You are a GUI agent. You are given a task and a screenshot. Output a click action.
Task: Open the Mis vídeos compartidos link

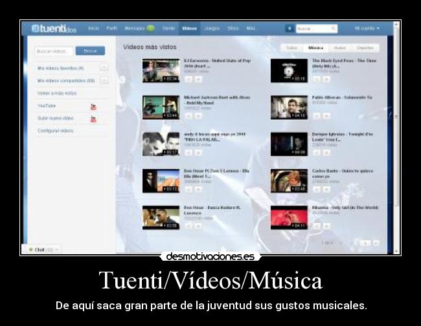(66, 80)
